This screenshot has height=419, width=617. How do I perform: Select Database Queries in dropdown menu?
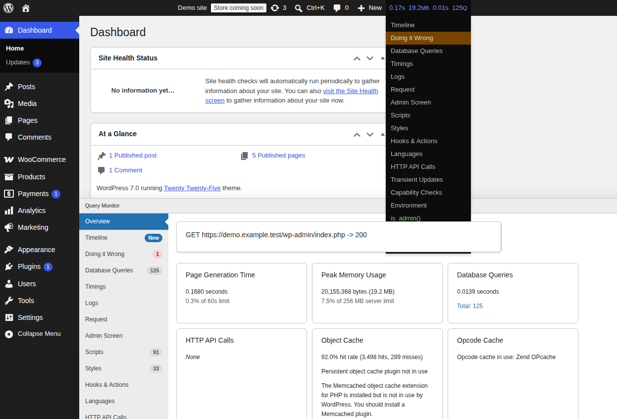tap(428, 51)
